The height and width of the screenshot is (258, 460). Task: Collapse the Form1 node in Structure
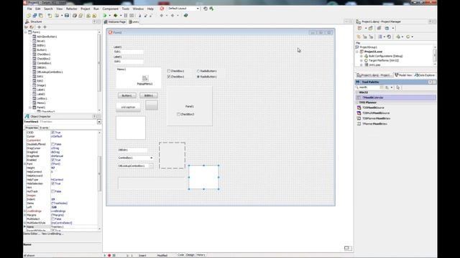pyautogui.click(x=26, y=32)
